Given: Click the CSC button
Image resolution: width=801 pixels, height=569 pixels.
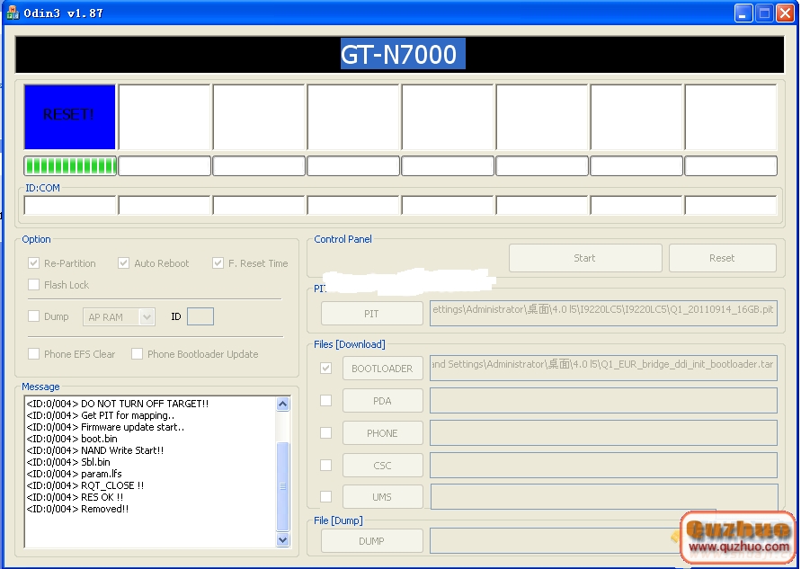Looking at the screenshot, I should pyautogui.click(x=382, y=465).
